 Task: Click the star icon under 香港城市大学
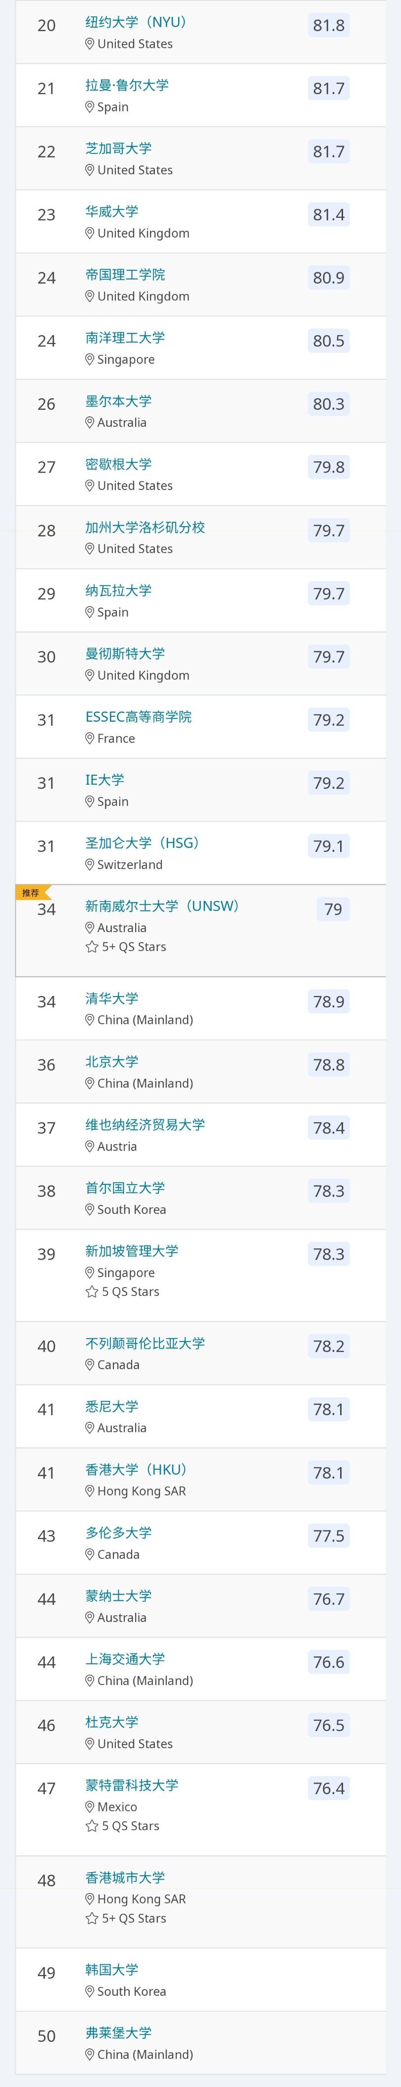pyautogui.click(x=92, y=1918)
